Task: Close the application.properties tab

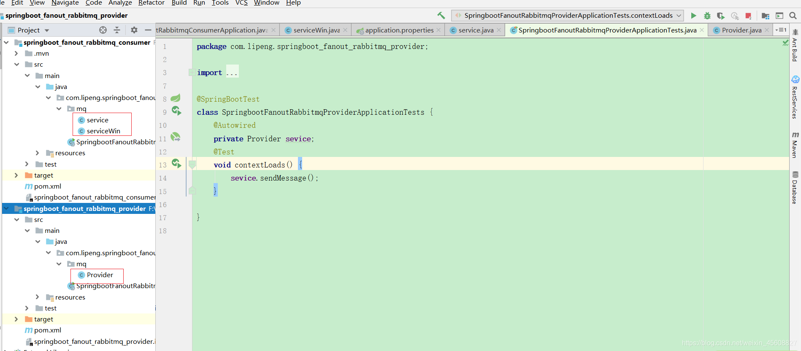Action: tap(438, 30)
